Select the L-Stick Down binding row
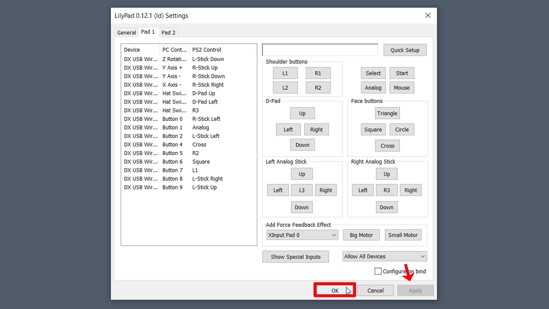Image resolution: width=549 pixels, height=309 pixels. pyautogui.click(x=189, y=59)
